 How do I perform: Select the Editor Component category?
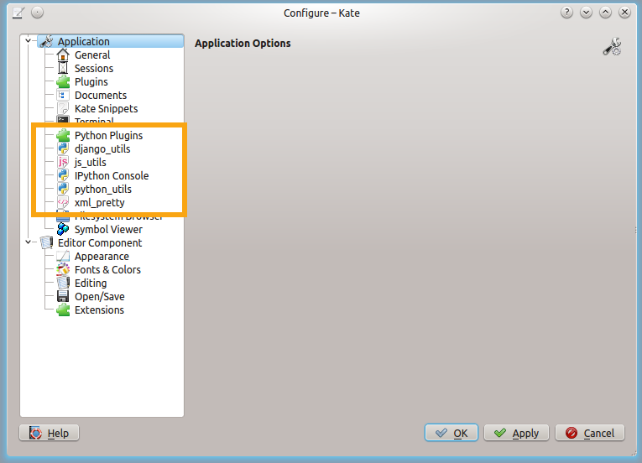coord(100,242)
